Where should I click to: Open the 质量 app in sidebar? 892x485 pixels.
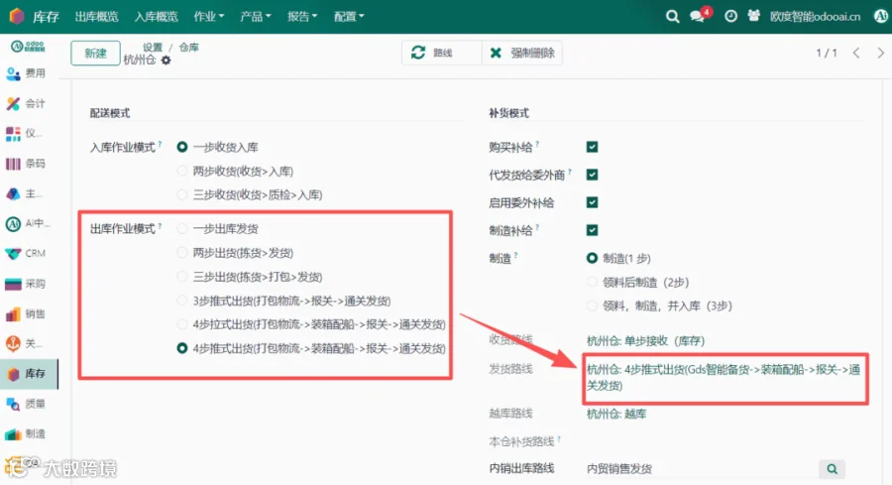(x=26, y=405)
